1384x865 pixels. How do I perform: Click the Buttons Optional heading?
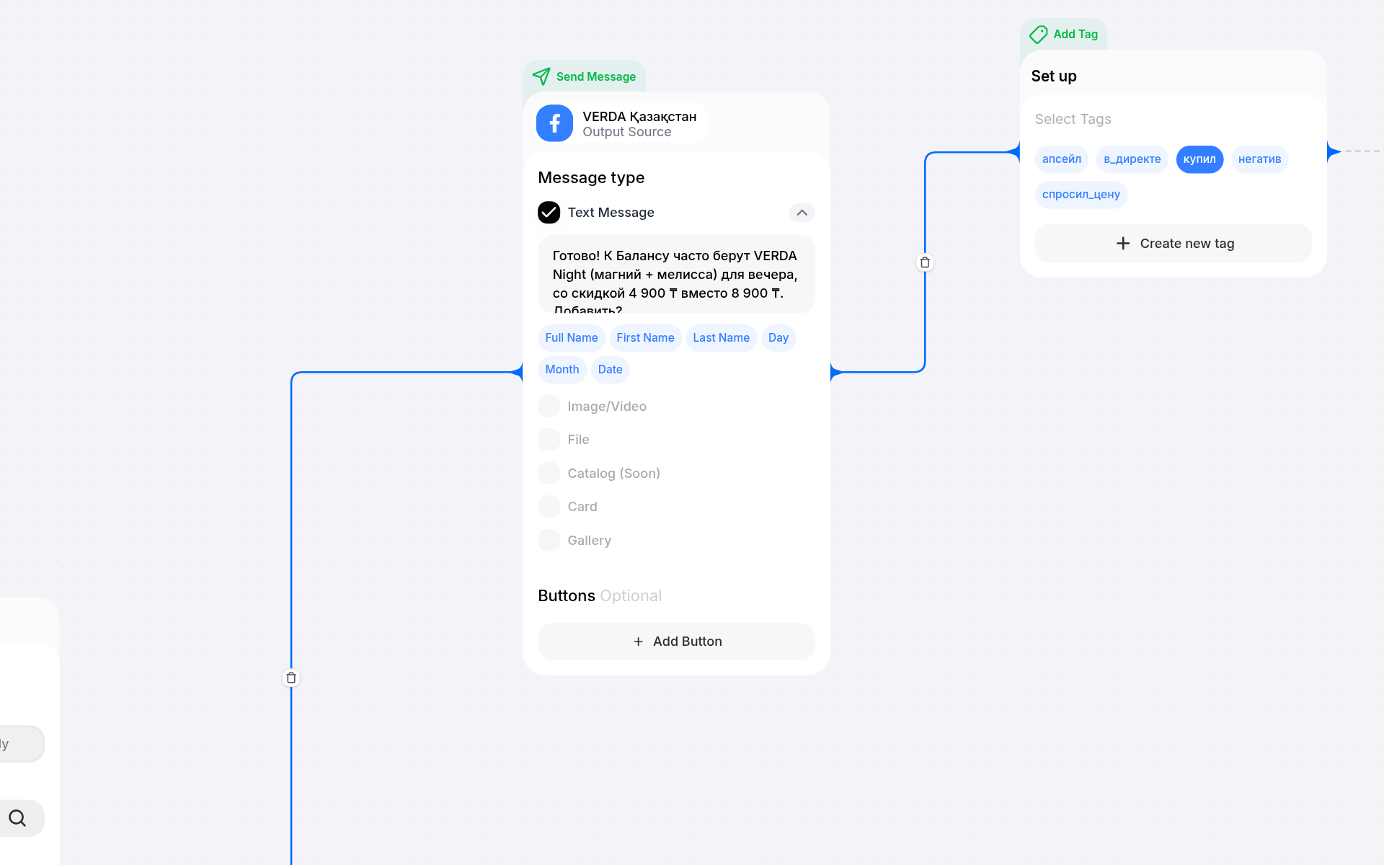pyautogui.click(x=599, y=596)
